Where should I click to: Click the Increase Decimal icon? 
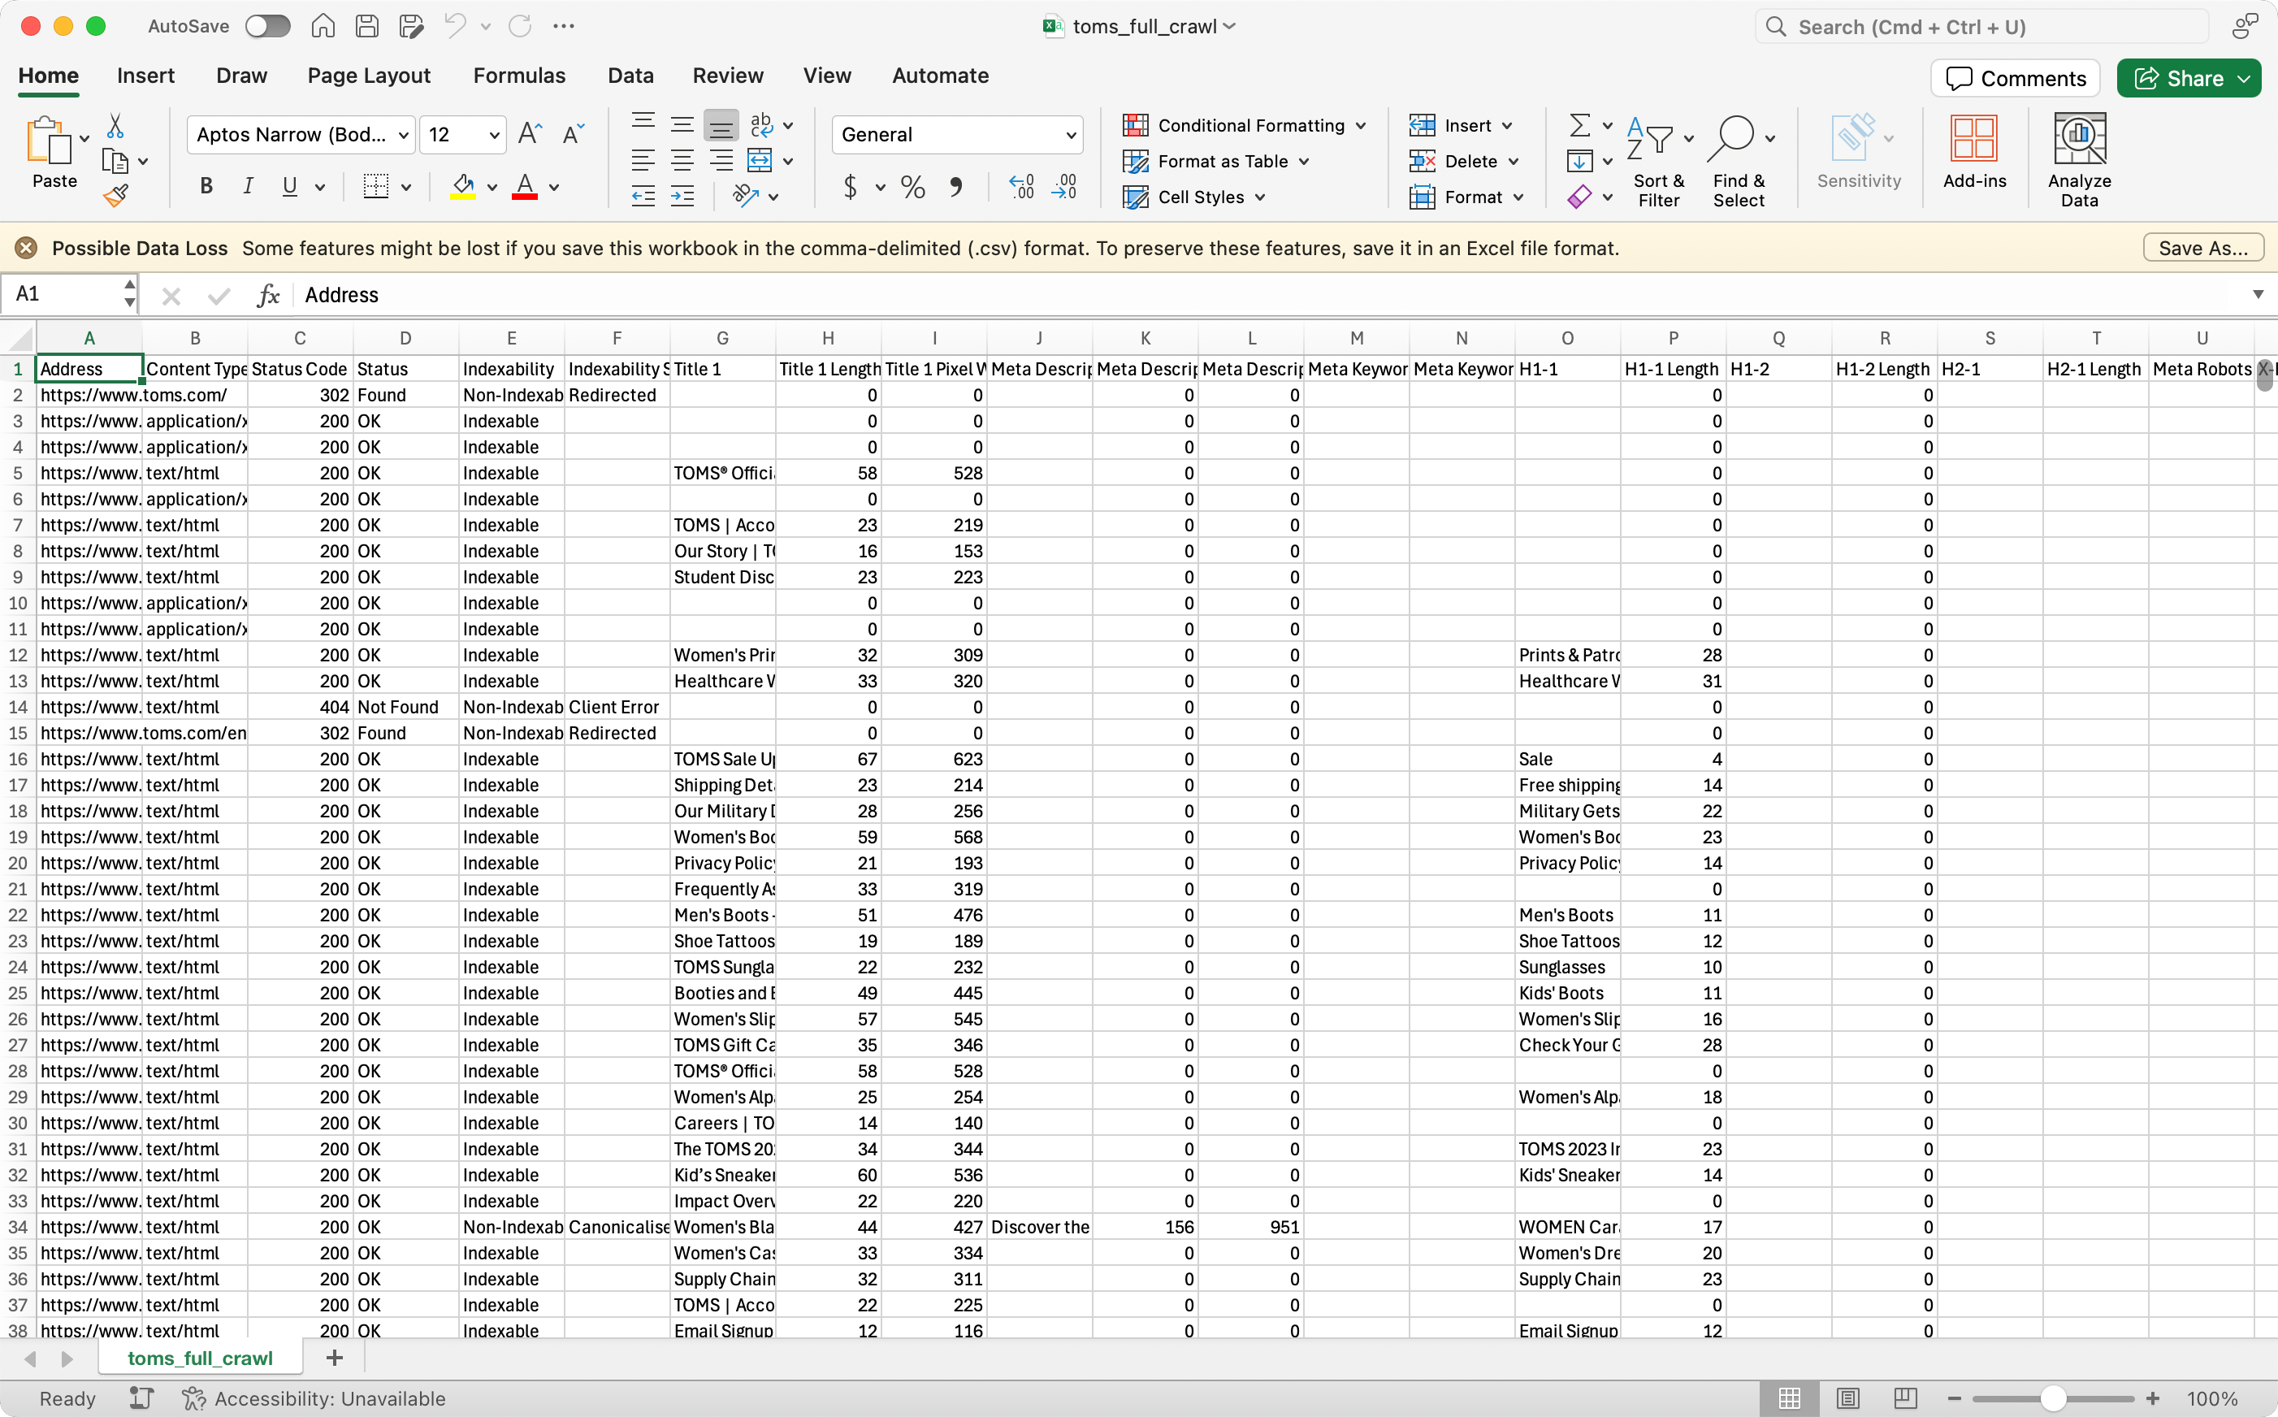coord(1021,188)
